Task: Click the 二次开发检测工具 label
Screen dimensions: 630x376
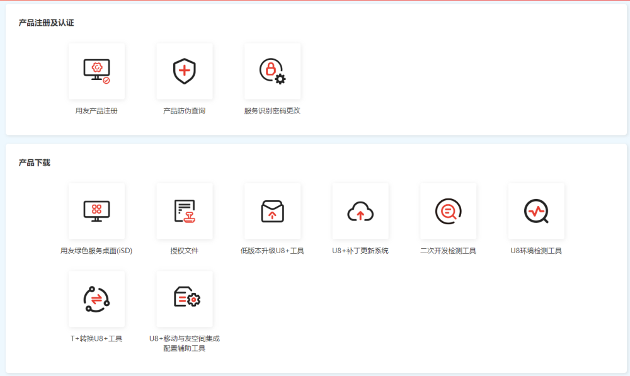Action: point(449,251)
